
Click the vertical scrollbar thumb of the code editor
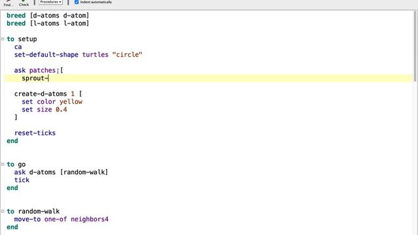415,46
